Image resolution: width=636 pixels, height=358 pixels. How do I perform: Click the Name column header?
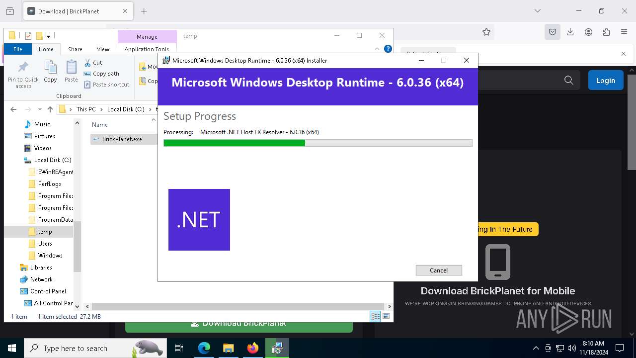[x=100, y=125]
